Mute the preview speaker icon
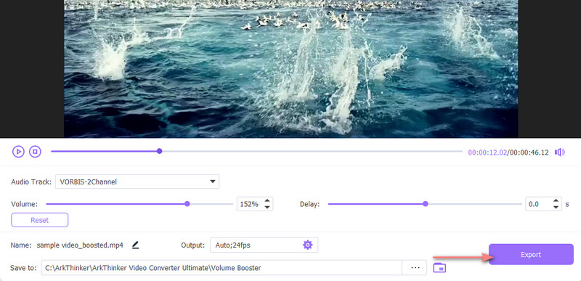581x281 pixels. tap(559, 152)
